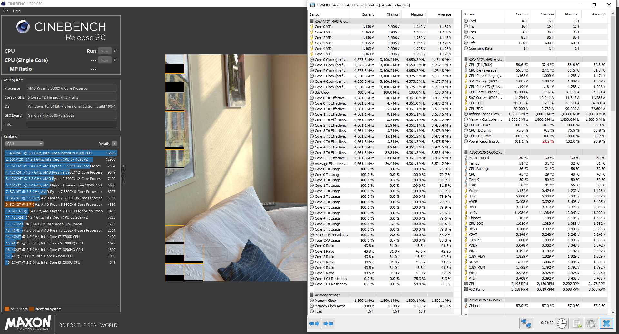The height and width of the screenshot is (334, 619).
Task: Click the Info input field under Your System
Action: click(x=72, y=124)
